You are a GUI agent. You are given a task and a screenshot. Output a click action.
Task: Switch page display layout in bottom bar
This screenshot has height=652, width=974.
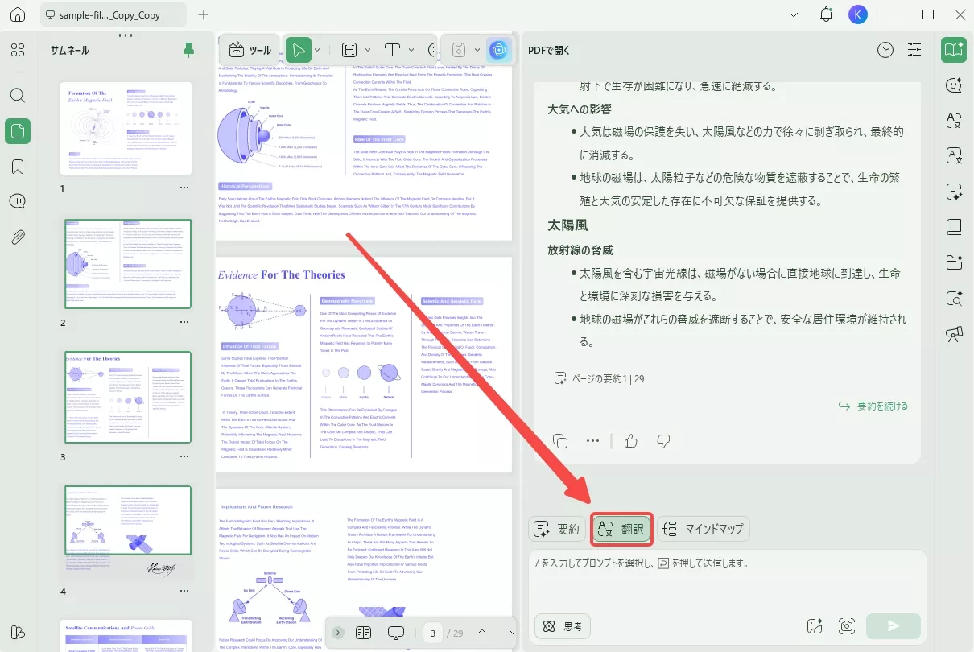pos(363,633)
